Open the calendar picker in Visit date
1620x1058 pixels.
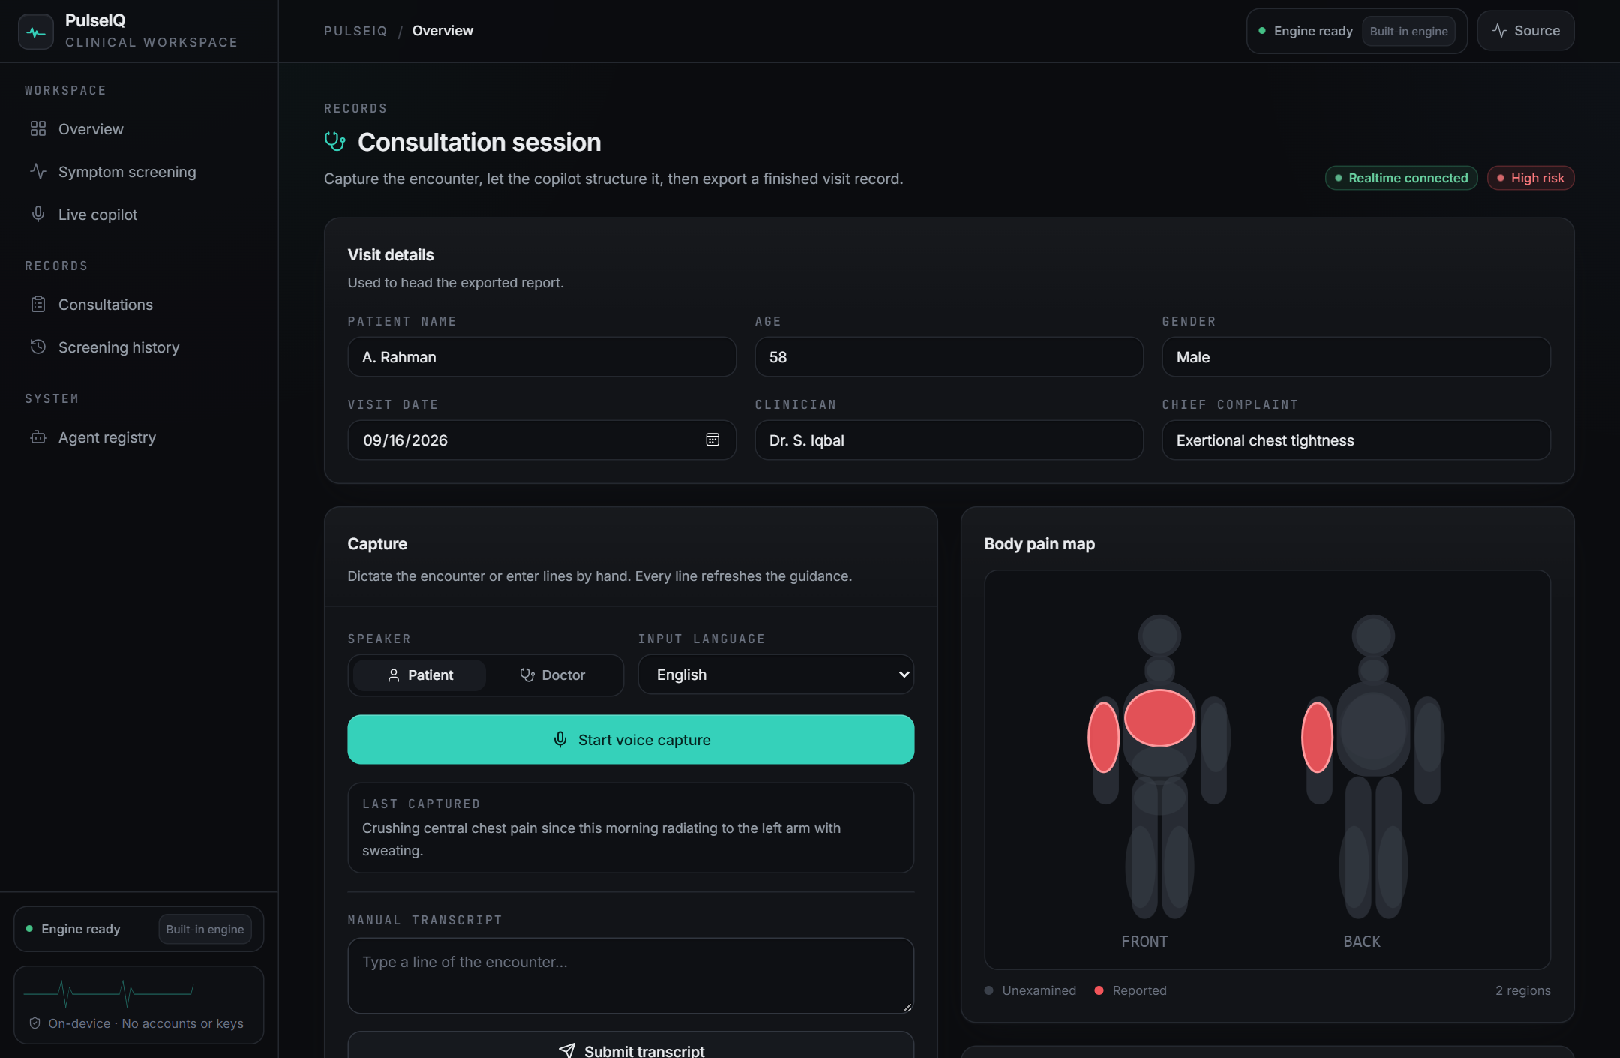pos(712,440)
